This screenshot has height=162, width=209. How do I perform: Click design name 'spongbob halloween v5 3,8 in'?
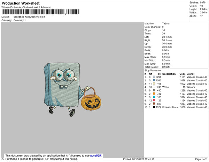click(30, 17)
